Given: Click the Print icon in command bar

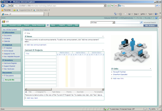Looking at the screenshot, I should (x=129, y=14).
